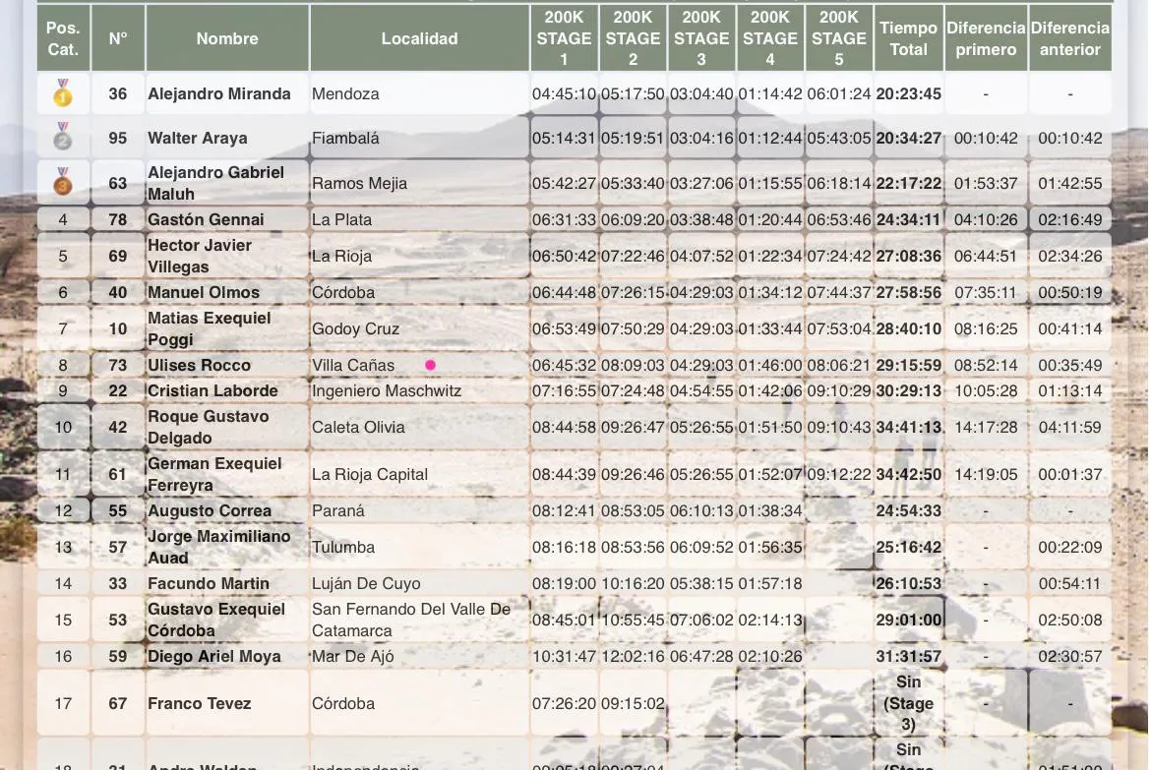Select the name Gastón Gennai
This screenshot has width=1151, height=770.
(x=206, y=219)
